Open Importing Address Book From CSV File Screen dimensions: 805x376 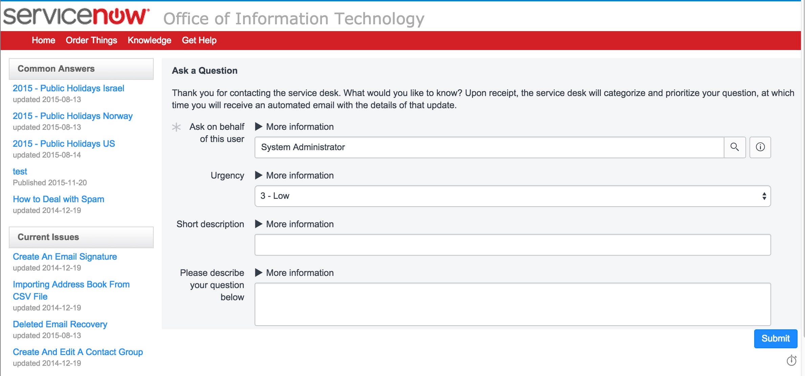coord(71,290)
